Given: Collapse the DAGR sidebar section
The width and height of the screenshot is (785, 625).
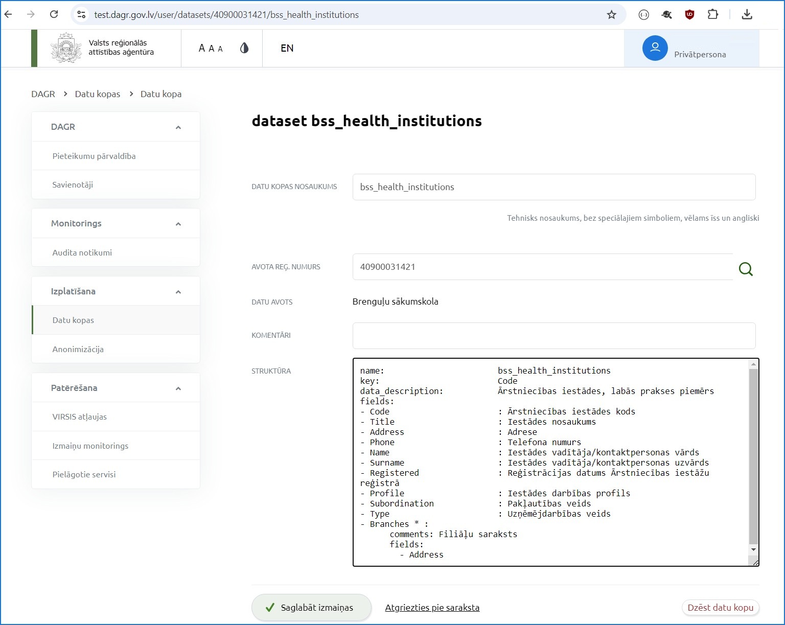Looking at the screenshot, I should pyautogui.click(x=178, y=127).
